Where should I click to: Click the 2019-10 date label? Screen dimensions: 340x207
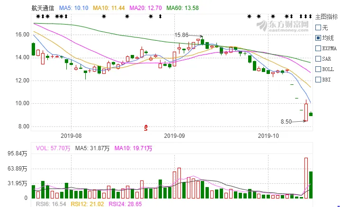tap(268, 136)
